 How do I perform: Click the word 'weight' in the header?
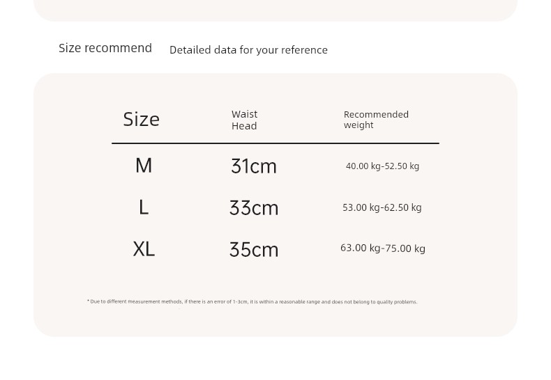point(358,125)
